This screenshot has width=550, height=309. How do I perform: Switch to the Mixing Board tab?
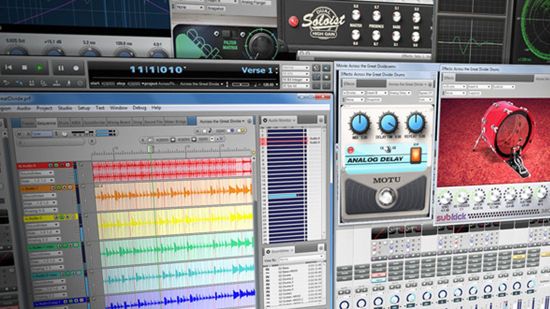coord(119,122)
